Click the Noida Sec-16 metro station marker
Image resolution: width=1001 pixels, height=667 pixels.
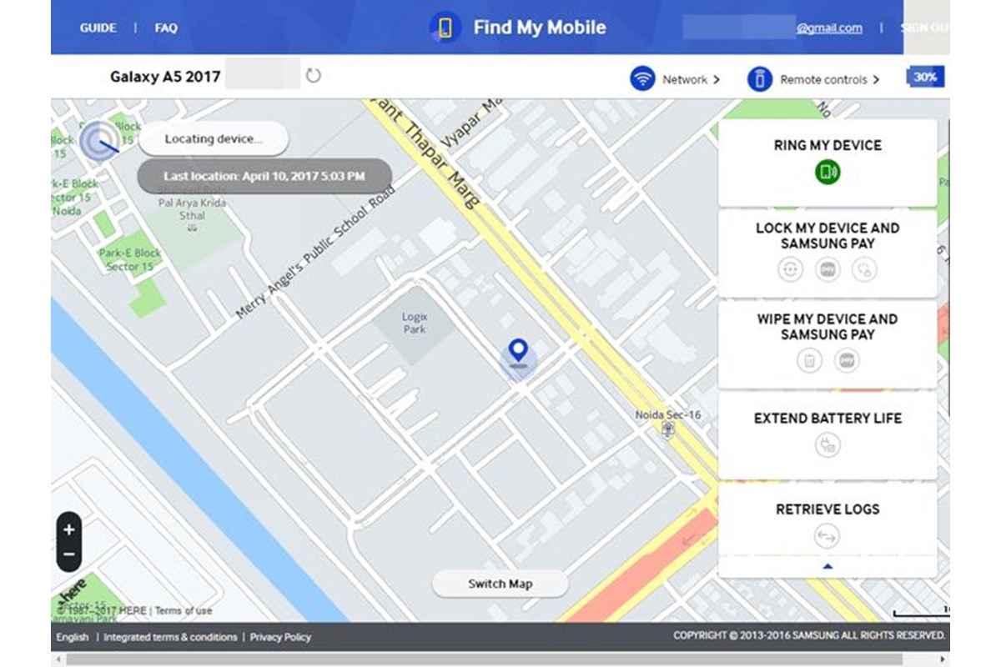pyautogui.click(x=667, y=429)
